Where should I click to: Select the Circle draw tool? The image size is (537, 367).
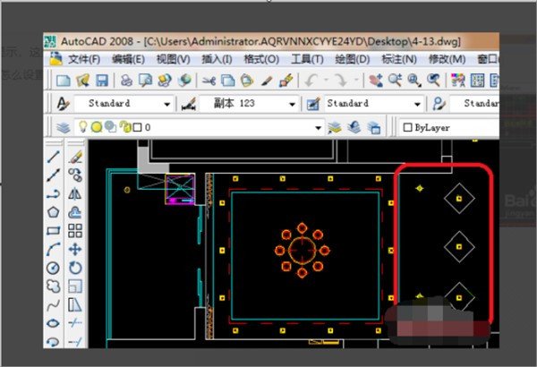pyautogui.click(x=53, y=268)
